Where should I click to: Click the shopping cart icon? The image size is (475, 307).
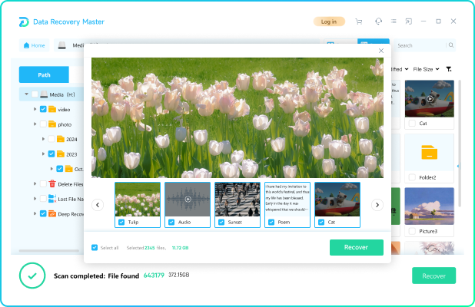[x=358, y=21]
